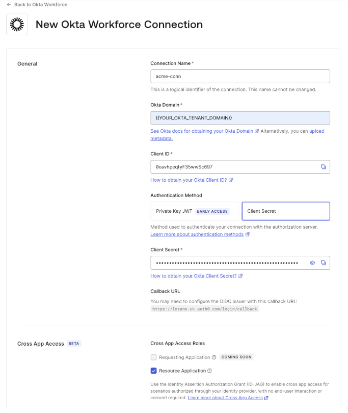Click the Client ID input field
This screenshot has height=413, width=348.
[x=240, y=167]
